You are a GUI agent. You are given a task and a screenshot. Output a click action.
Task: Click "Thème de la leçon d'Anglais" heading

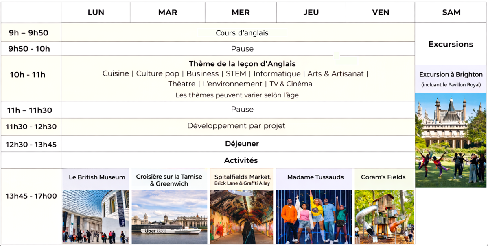click(242, 64)
